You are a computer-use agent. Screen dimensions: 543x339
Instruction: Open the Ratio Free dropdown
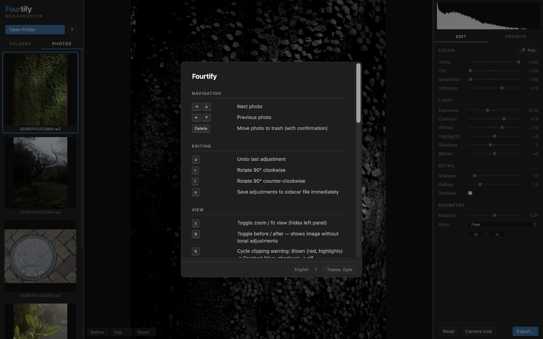[x=503, y=225]
